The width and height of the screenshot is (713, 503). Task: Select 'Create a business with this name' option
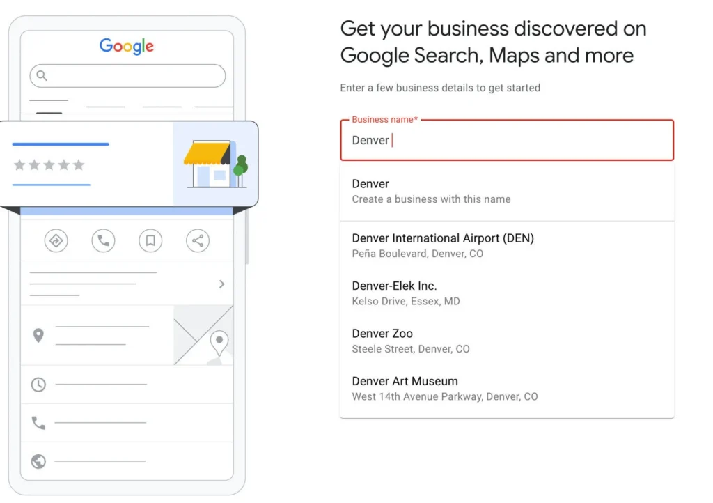tap(507, 192)
